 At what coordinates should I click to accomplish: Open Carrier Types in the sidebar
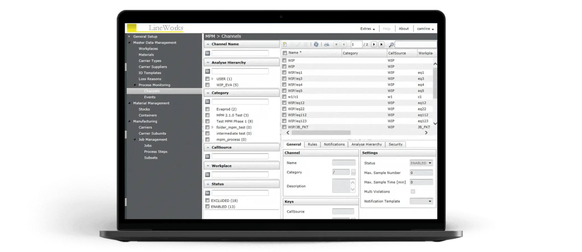(x=150, y=61)
